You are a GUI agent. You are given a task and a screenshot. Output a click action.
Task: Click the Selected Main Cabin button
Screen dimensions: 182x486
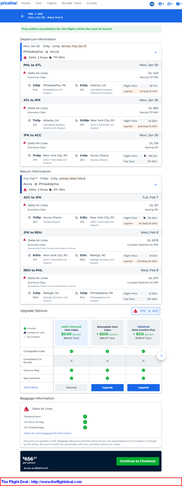[x=71, y=387]
